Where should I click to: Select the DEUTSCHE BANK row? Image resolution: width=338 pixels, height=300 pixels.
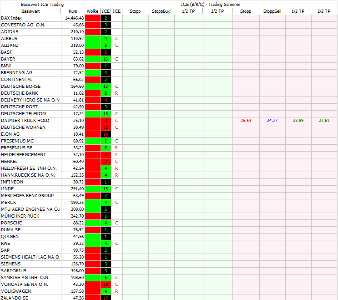point(20,93)
